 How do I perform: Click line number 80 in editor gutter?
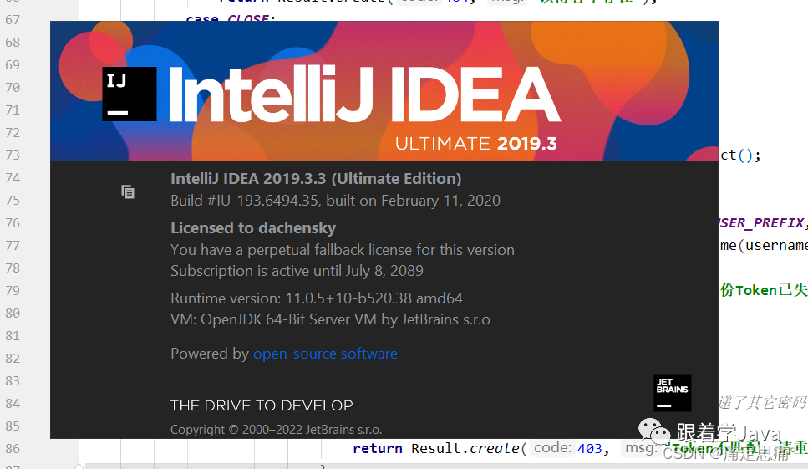tap(13, 314)
